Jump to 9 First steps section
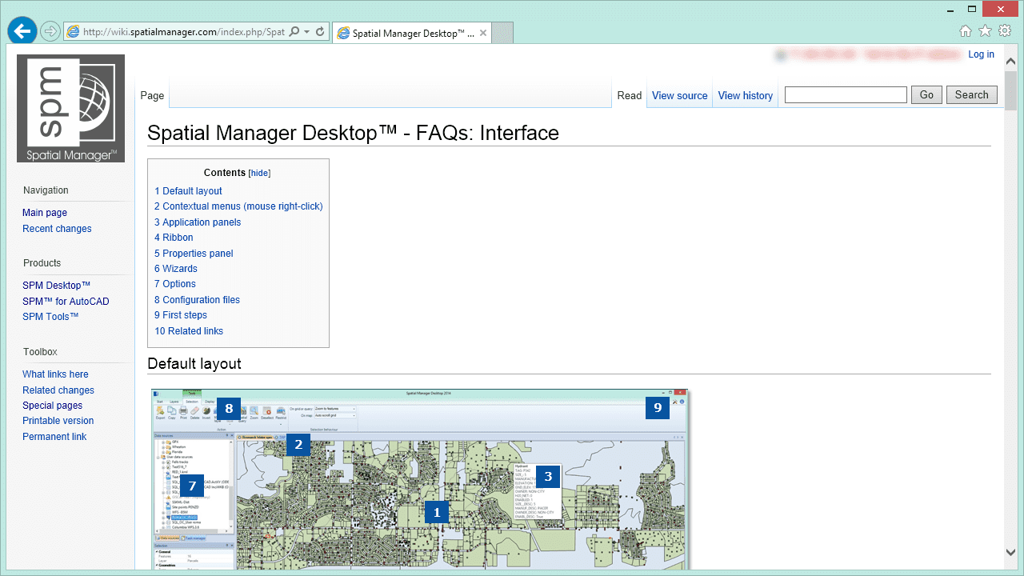 181,315
